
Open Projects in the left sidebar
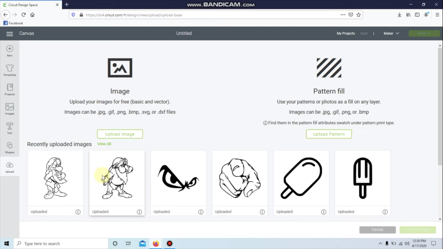10,89
